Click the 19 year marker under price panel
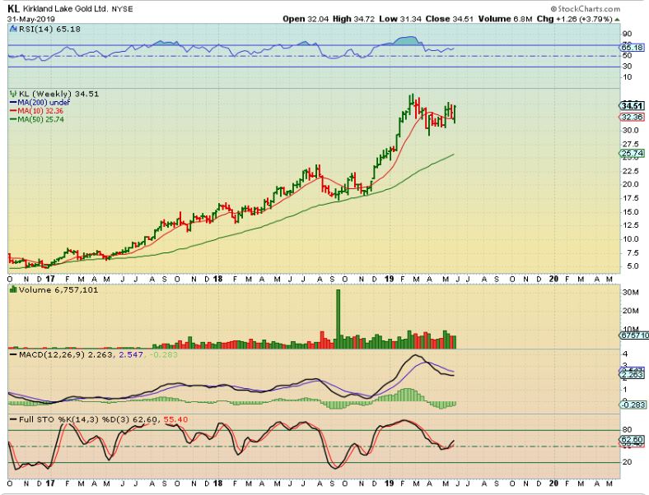This screenshot has width=649, height=495. [x=389, y=280]
